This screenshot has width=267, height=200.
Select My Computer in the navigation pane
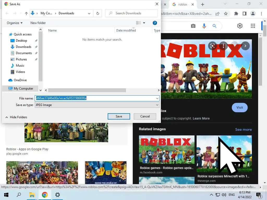pos(21,89)
